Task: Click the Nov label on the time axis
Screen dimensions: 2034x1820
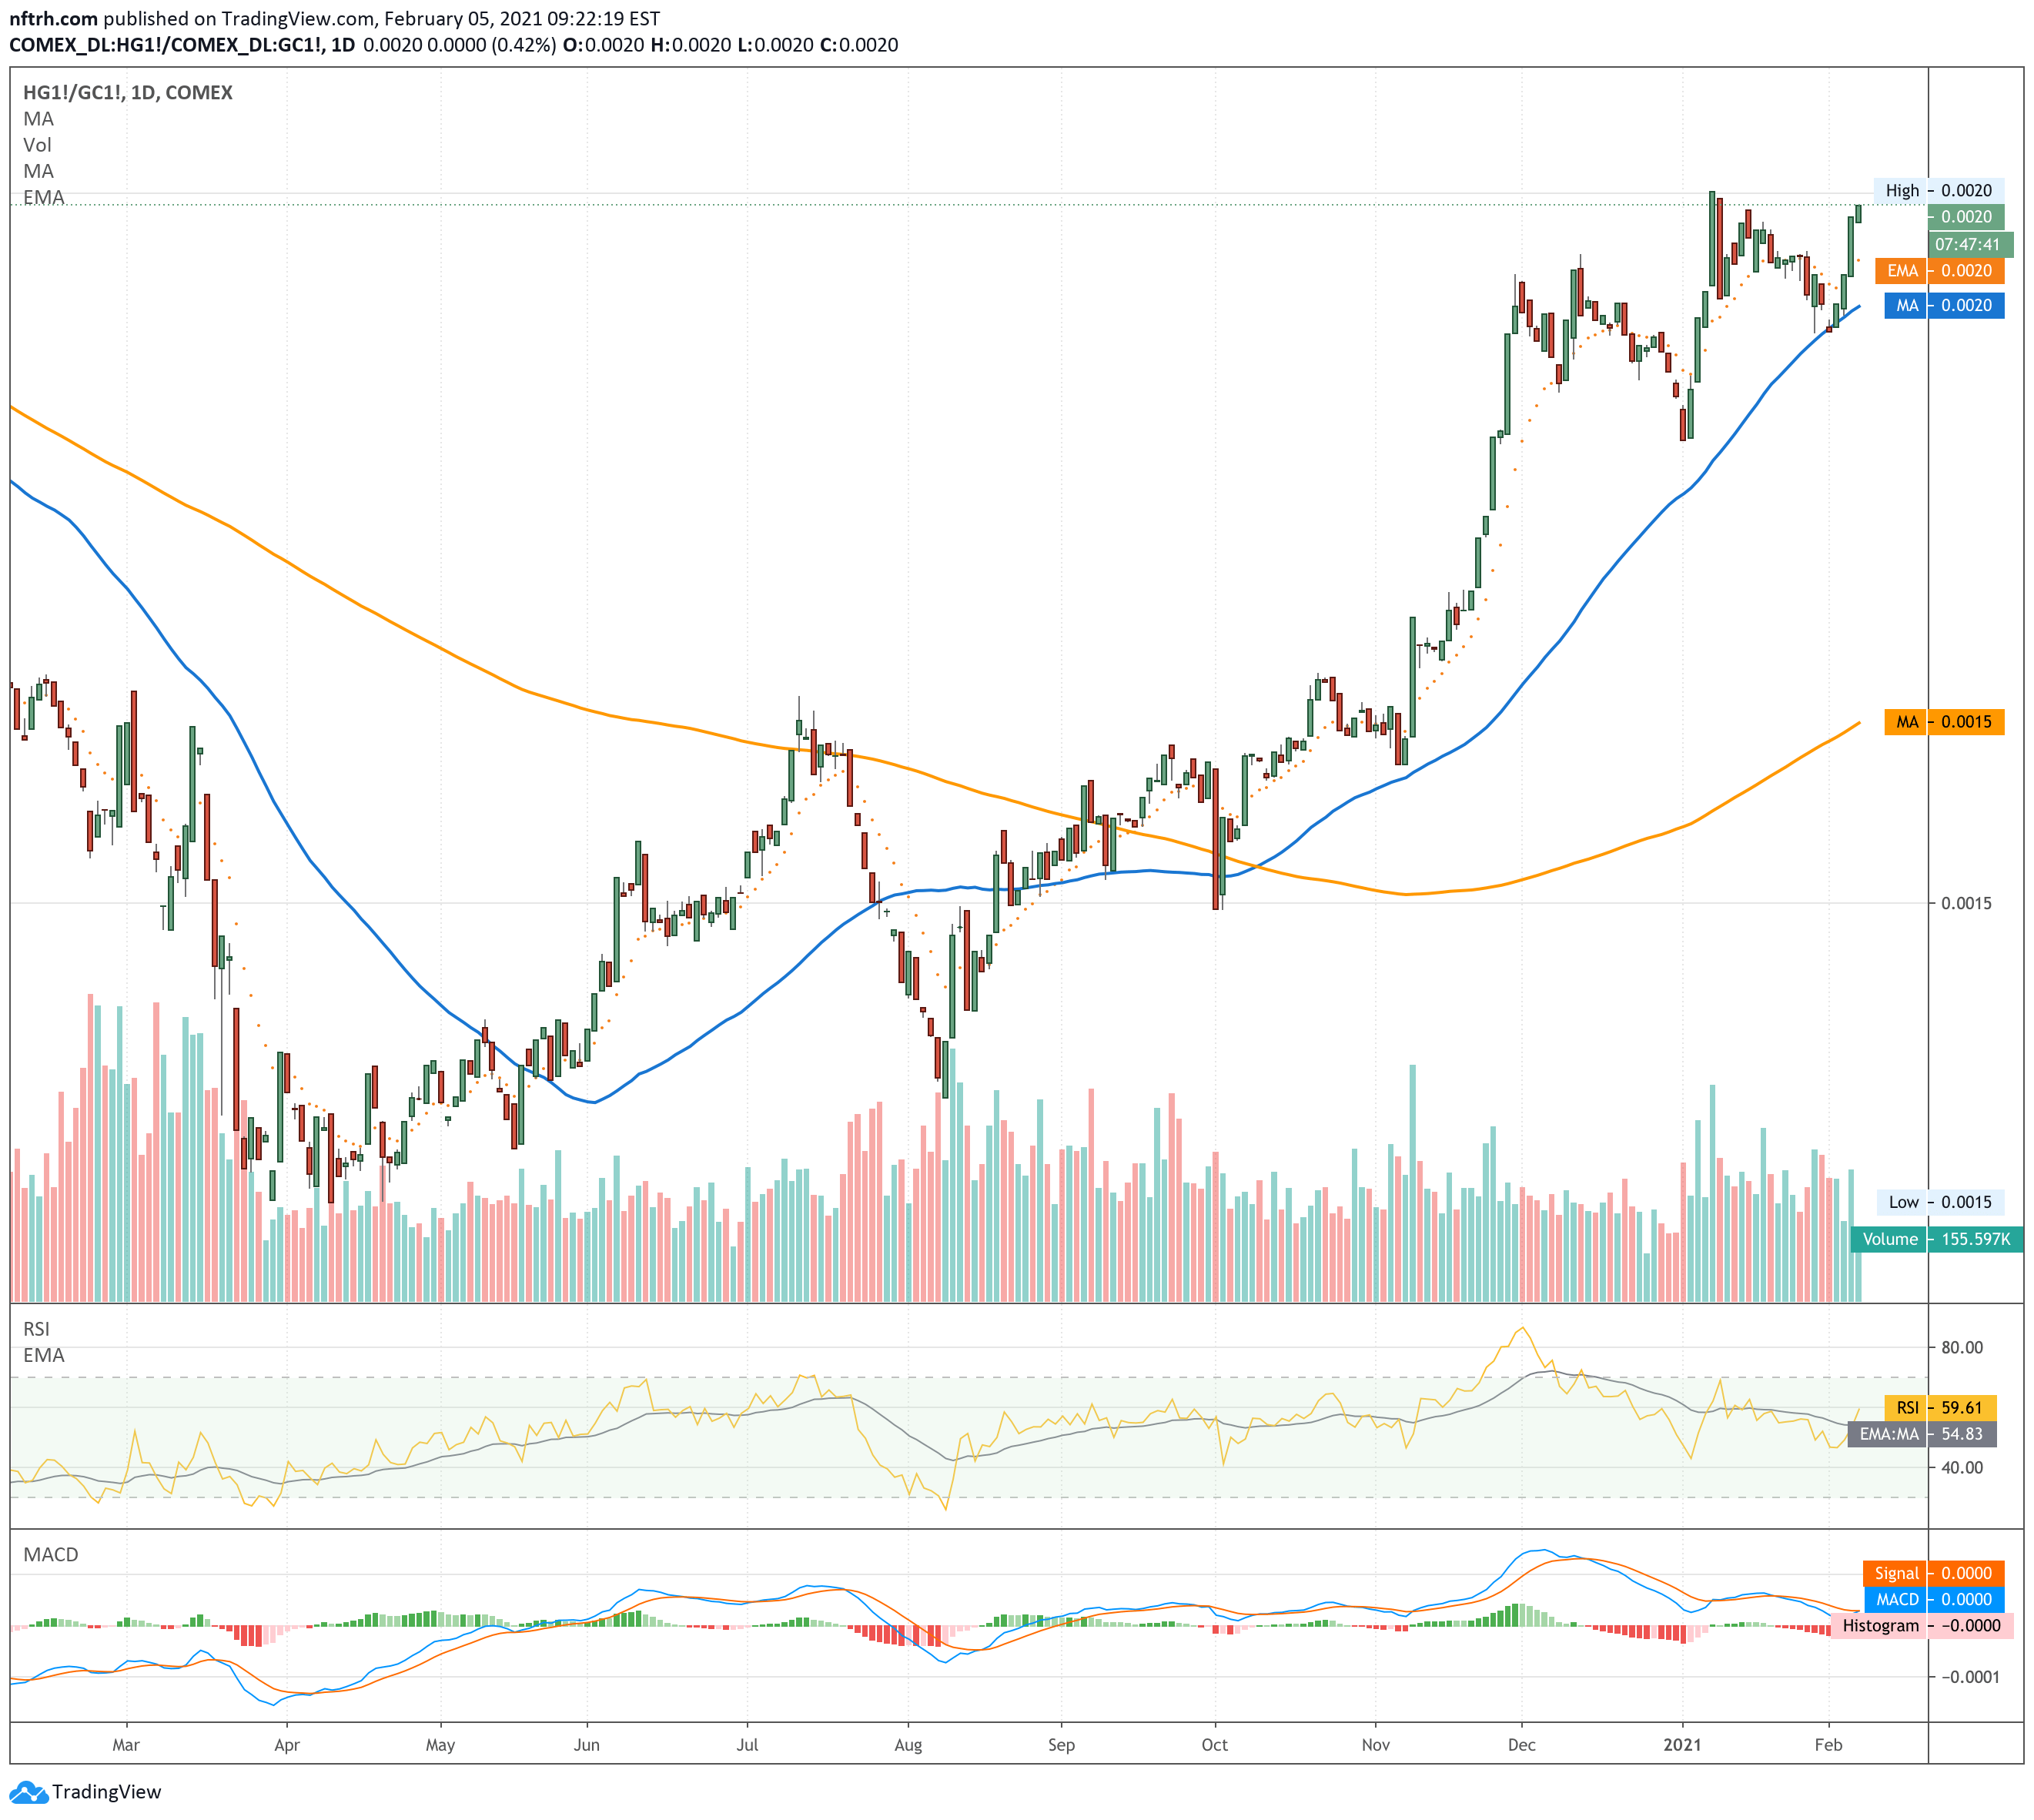Action: (x=1376, y=1745)
